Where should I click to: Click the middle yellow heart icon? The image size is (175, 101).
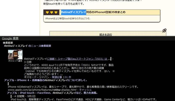click(52, 12)
